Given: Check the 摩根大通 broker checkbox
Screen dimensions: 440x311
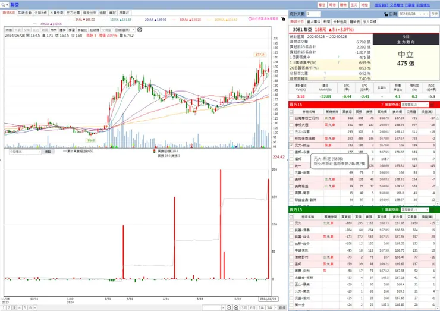Looking at the screenshot, I should pos(291,125).
